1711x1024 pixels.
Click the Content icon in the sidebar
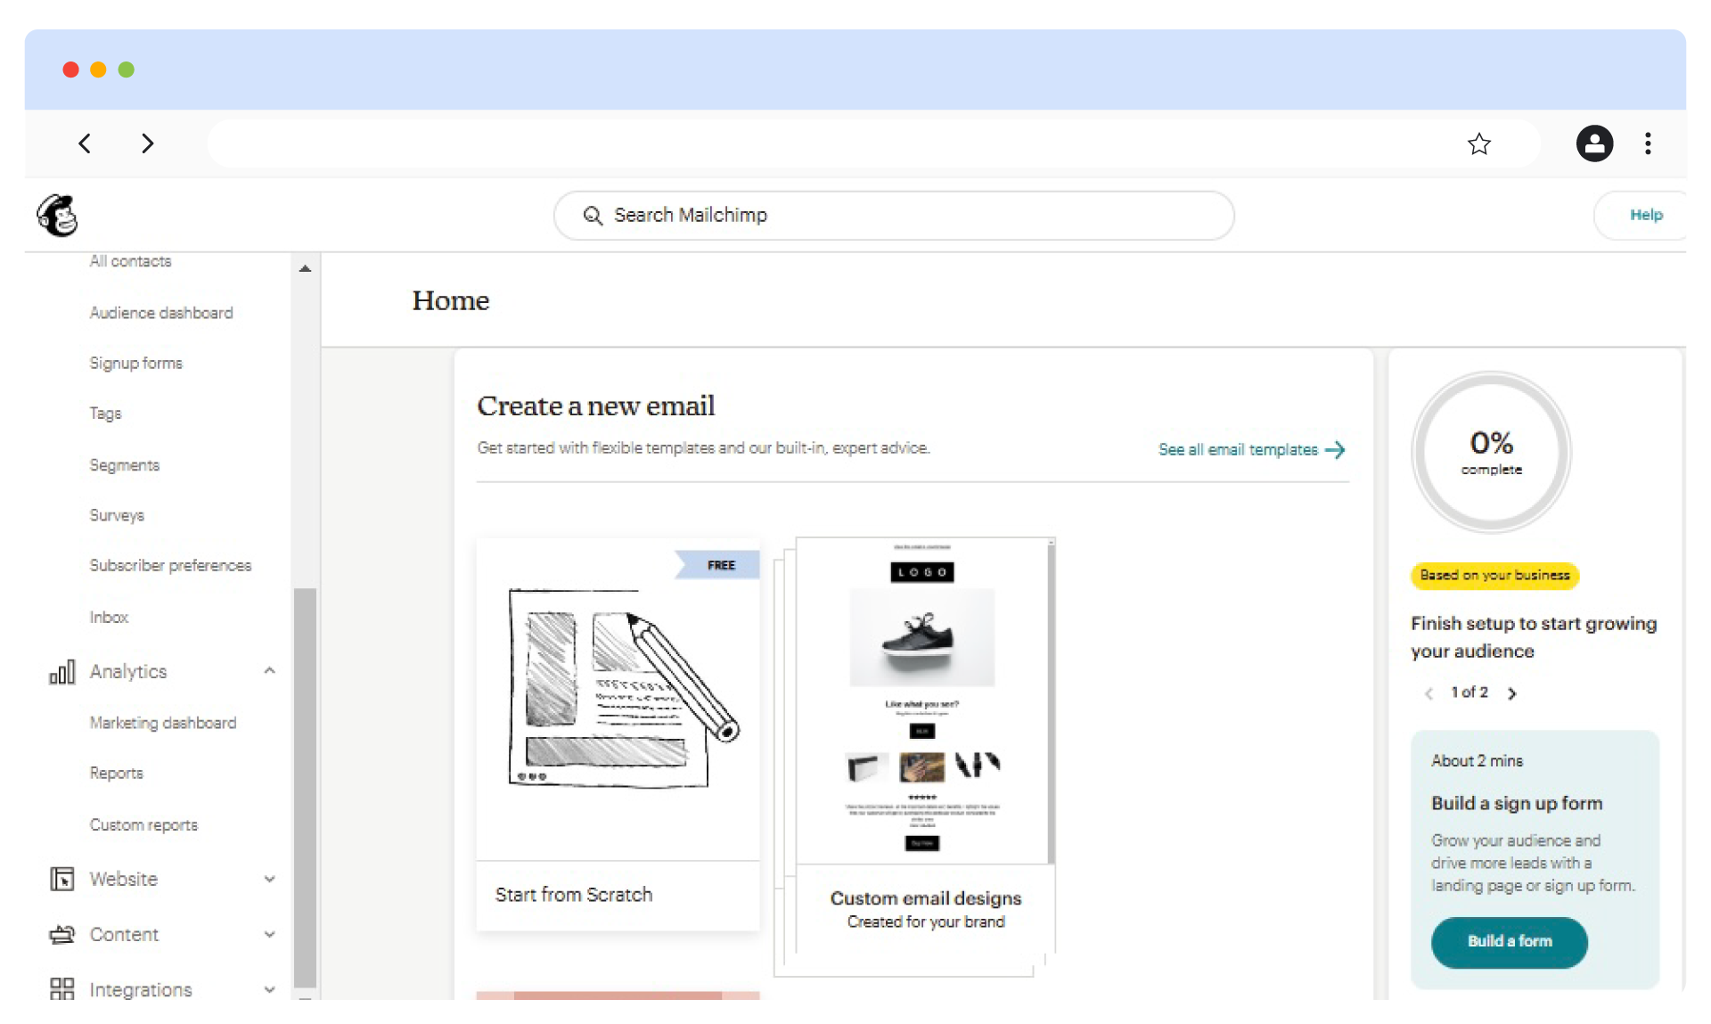[x=61, y=934]
